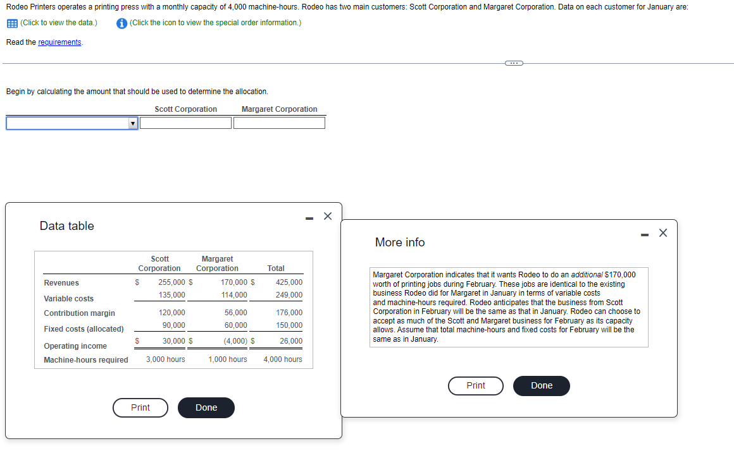This screenshot has height=458, width=734.
Task: Click the Revenues row label
Action: (61, 283)
